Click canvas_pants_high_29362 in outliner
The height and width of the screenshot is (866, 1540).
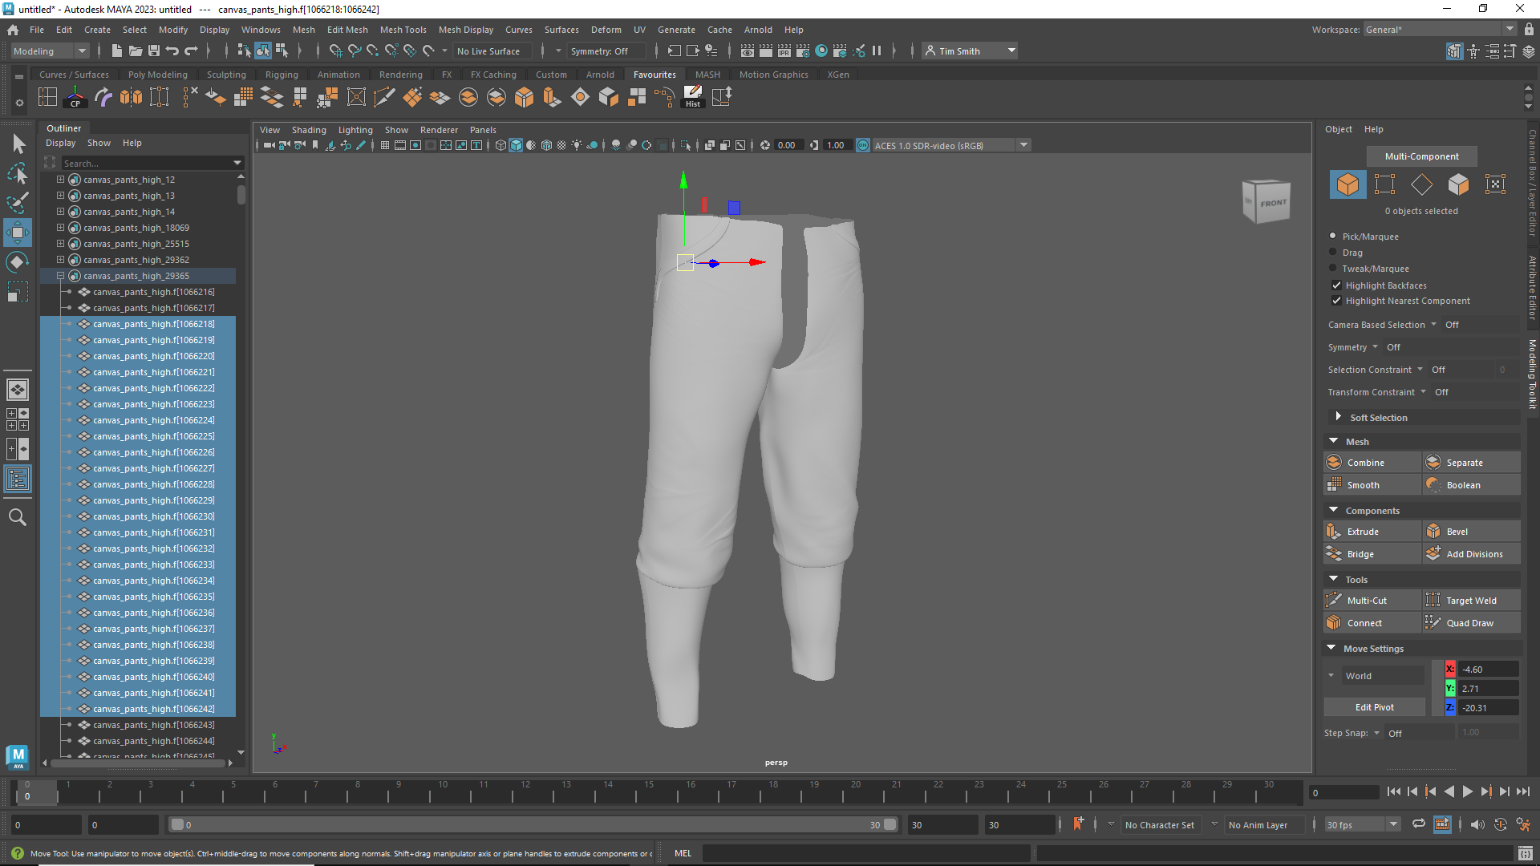(x=136, y=259)
